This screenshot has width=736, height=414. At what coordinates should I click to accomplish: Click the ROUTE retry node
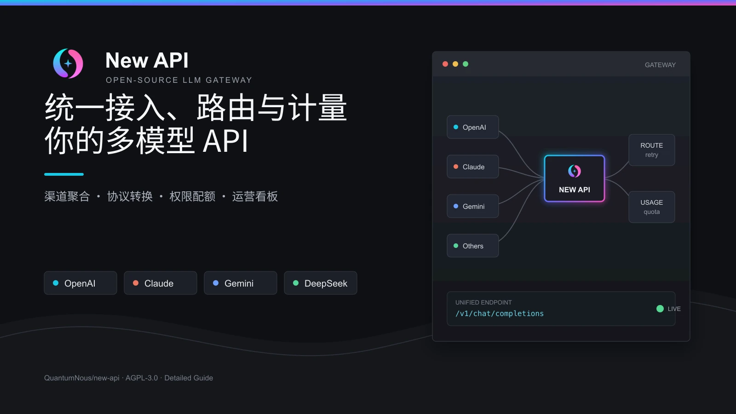[x=652, y=150]
